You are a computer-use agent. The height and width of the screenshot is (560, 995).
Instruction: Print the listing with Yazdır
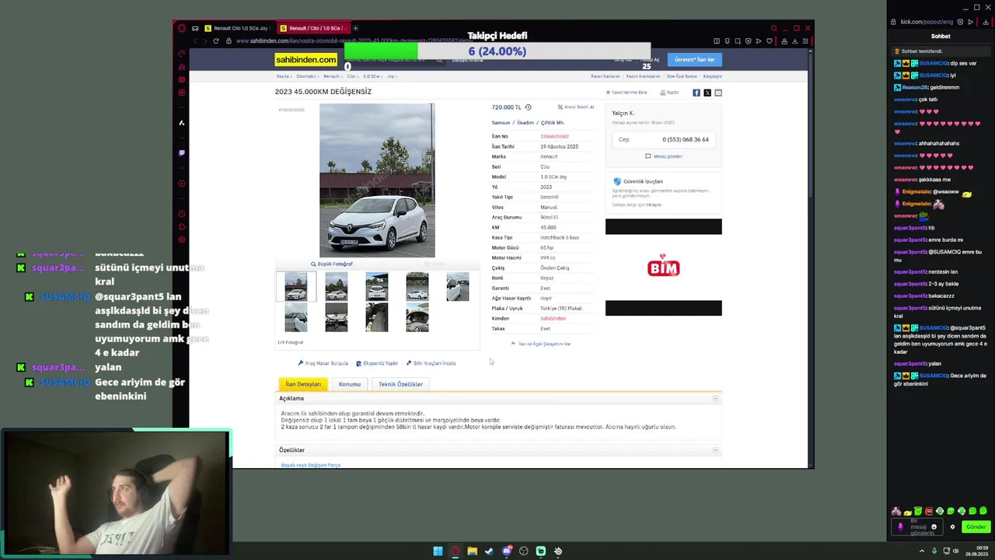669,93
